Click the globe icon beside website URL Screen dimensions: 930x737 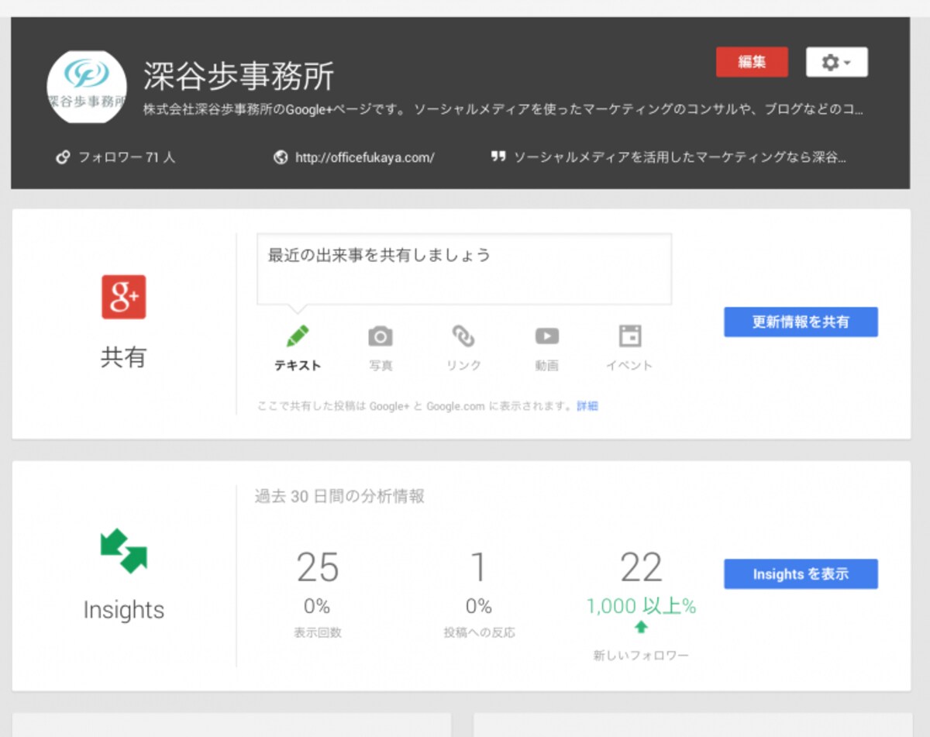click(281, 157)
